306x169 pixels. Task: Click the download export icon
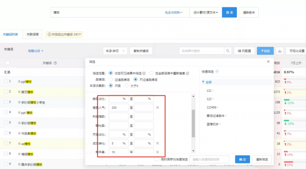[280, 51]
